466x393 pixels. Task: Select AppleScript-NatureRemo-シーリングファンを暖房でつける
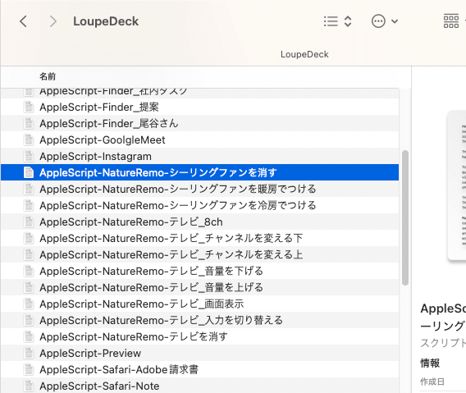click(x=199, y=189)
